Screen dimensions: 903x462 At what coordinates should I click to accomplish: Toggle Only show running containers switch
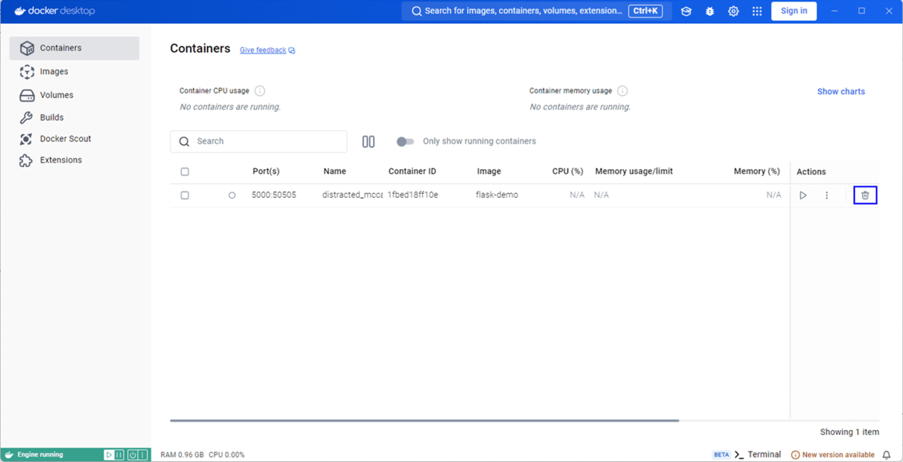click(405, 141)
